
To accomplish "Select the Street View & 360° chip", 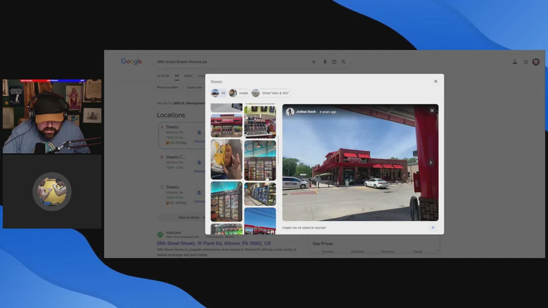I will pyautogui.click(x=271, y=93).
